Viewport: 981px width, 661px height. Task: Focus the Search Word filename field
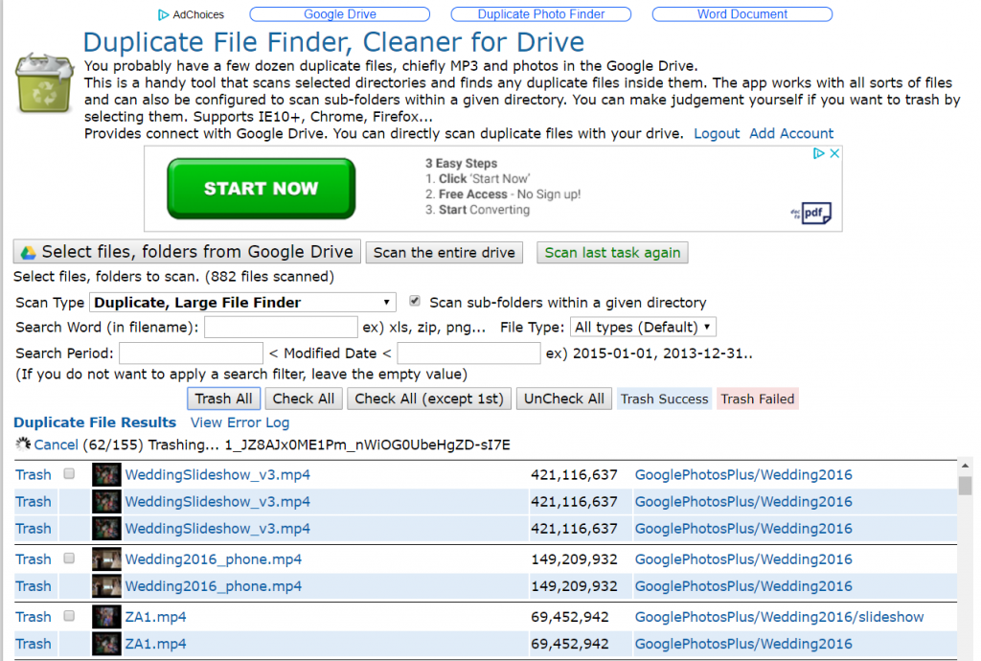coord(281,328)
